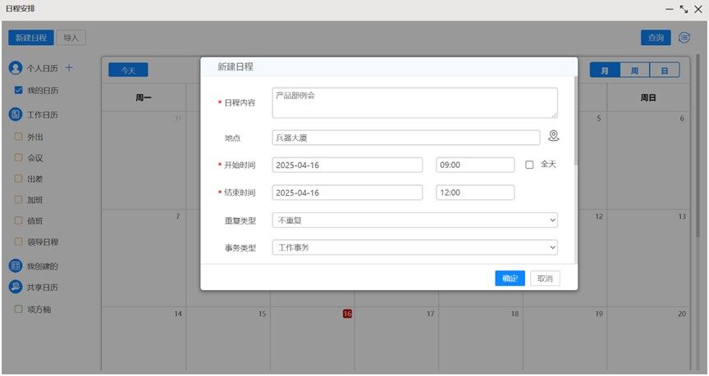Image resolution: width=709 pixels, height=376 pixels.
Task: Click the restore window diagonal arrows icon
Action: (683, 8)
